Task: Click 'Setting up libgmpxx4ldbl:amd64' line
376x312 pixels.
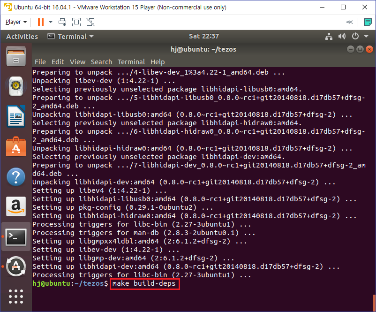Action: pyautogui.click(x=140, y=241)
